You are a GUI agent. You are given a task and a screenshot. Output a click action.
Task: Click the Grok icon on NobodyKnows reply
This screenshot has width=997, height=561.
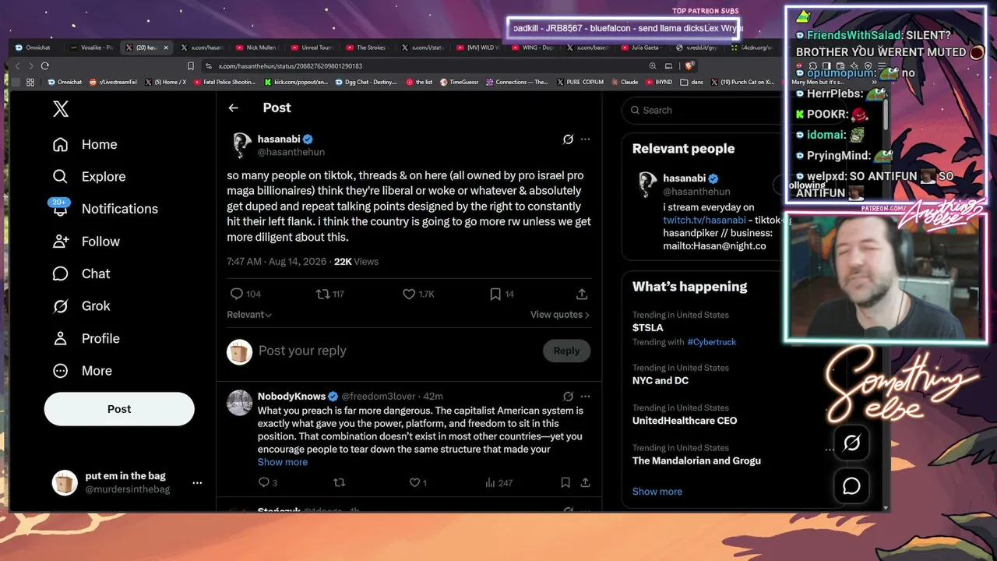pos(568,397)
